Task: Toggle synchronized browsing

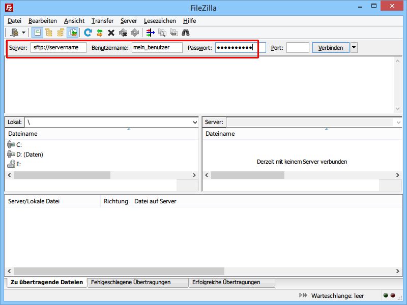Action: click(174, 33)
